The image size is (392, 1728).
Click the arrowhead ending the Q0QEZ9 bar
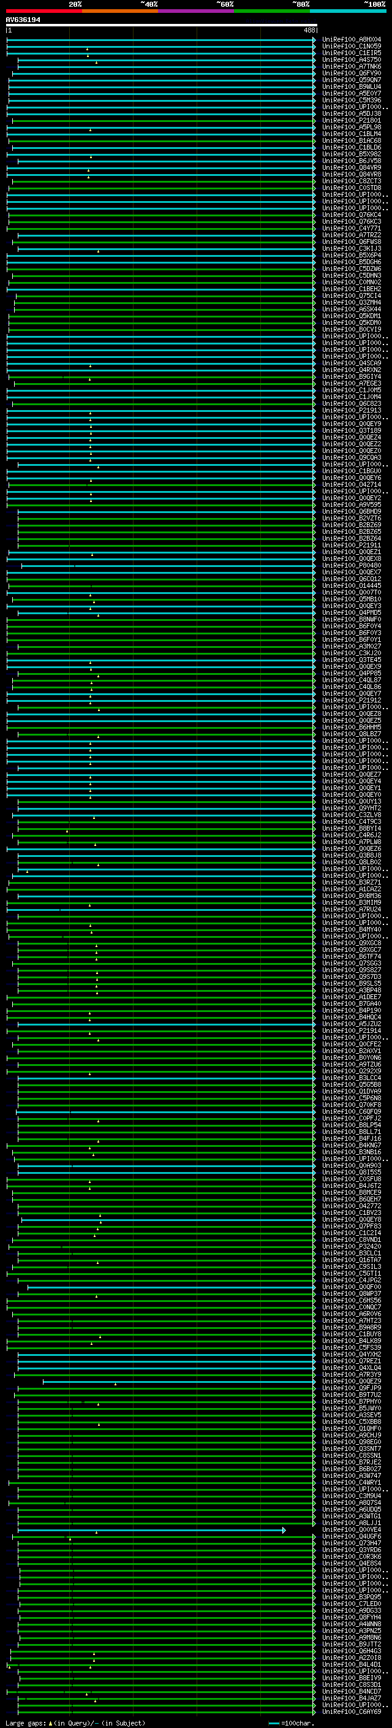pyautogui.click(x=314, y=1381)
